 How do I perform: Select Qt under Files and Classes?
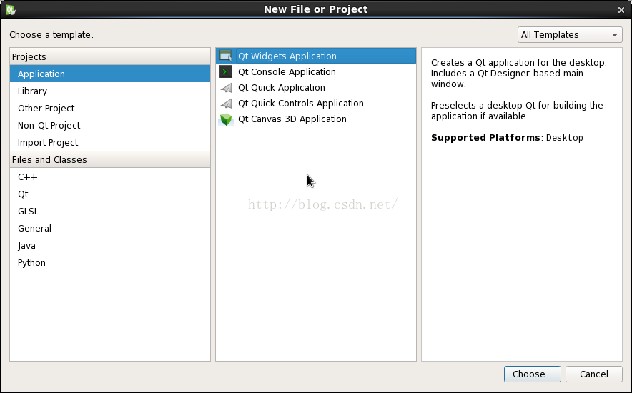(x=110, y=194)
